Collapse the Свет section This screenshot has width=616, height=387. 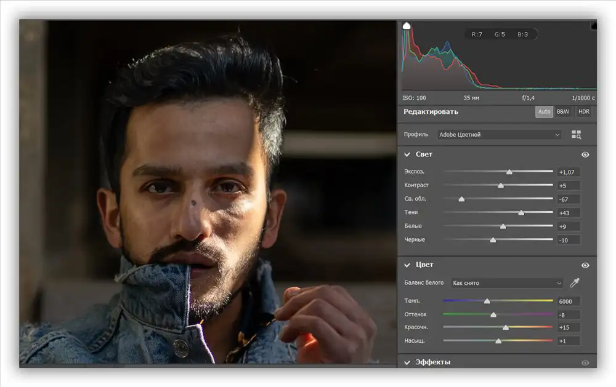coord(406,154)
